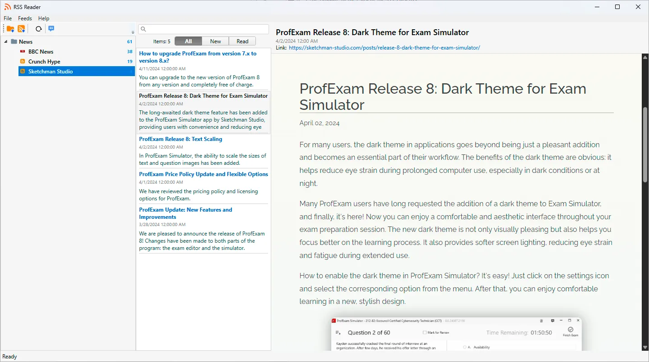The image size is (649, 362).
Task: Select the Crunch Hype feed
Action: tap(44, 62)
